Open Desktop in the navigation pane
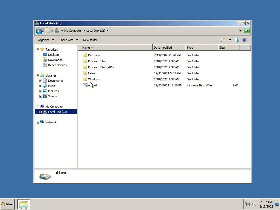This screenshot has height=210, width=280. [53, 55]
